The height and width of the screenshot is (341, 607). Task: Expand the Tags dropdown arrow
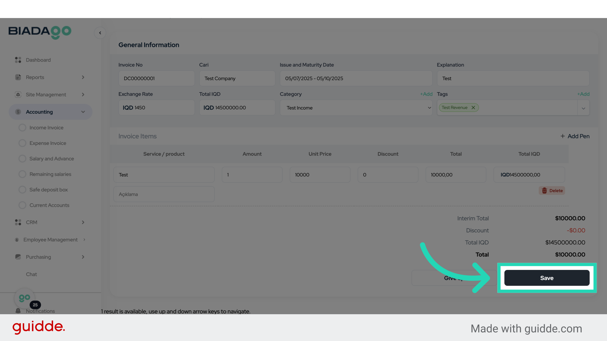[x=583, y=108]
